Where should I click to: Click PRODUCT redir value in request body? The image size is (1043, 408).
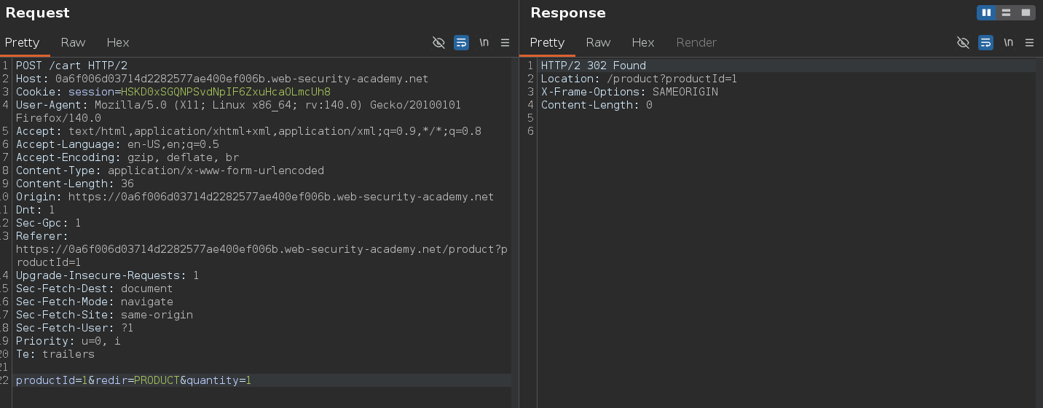[x=157, y=380]
